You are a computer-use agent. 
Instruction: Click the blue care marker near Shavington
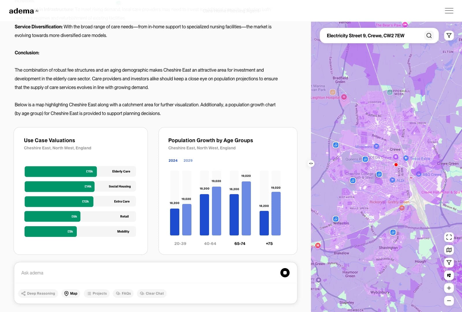pyautogui.click(x=393, y=232)
